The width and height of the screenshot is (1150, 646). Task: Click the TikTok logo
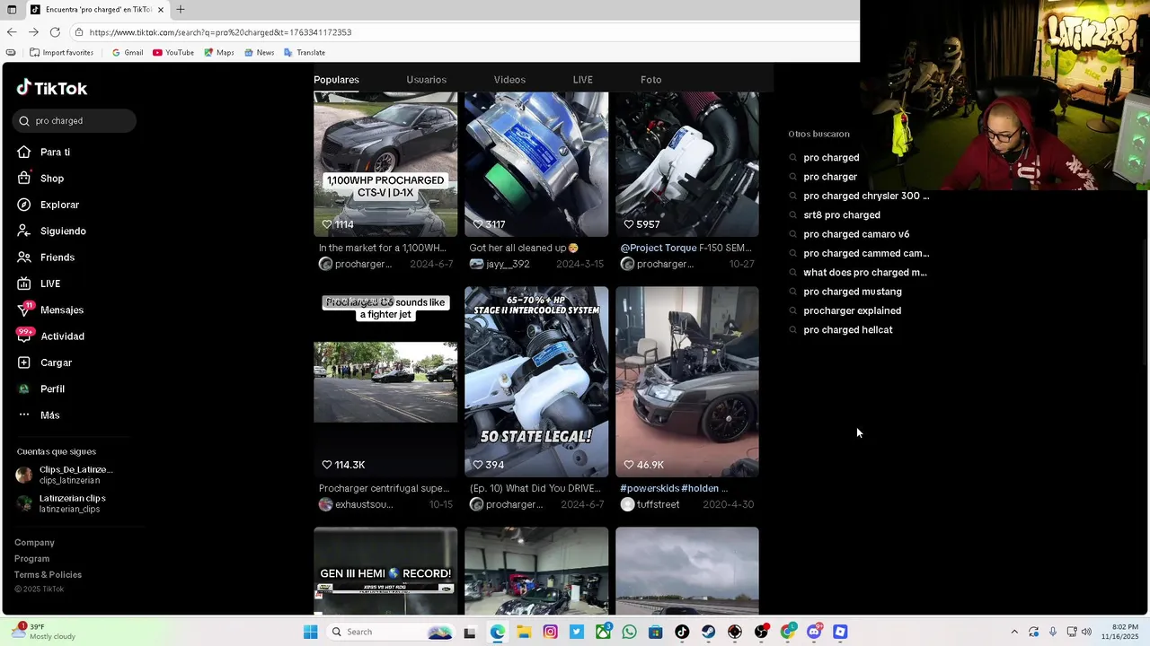(52, 88)
